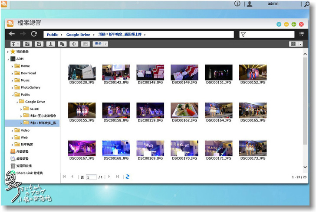Click the vertical scrollbar thumb

[x=305, y=101]
